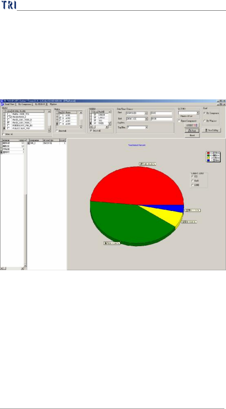Click the child window icon in menu bar
This screenshot has height=409, width=226.
point(2,104)
